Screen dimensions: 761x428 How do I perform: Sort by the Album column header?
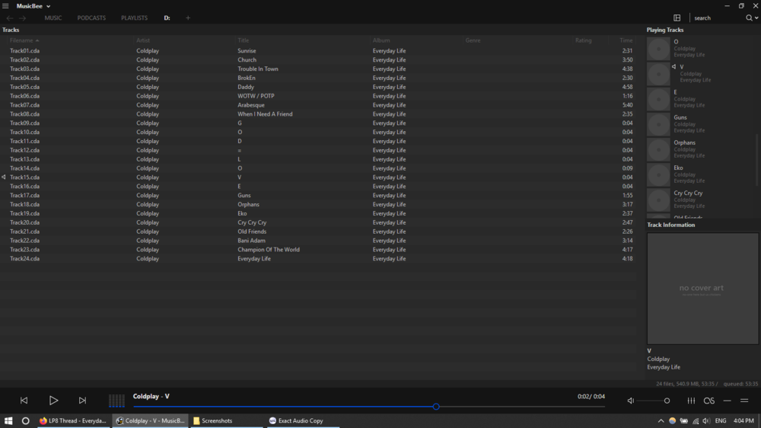click(381, 40)
